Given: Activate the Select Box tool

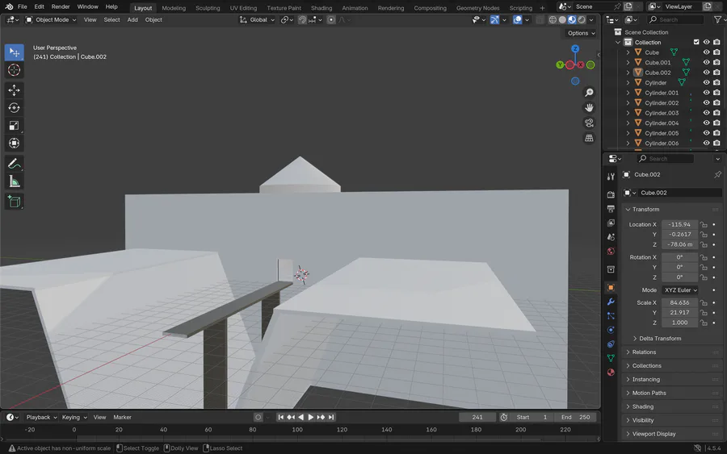Looking at the screenshot, I should [x=14, y=52].
